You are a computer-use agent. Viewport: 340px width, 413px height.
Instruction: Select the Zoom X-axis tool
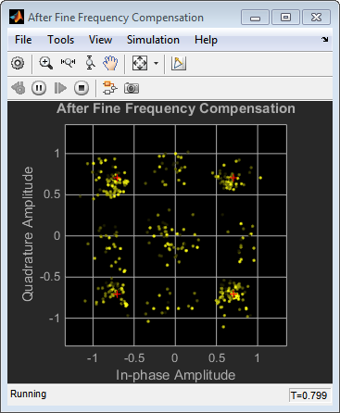[x=68, y=63]
